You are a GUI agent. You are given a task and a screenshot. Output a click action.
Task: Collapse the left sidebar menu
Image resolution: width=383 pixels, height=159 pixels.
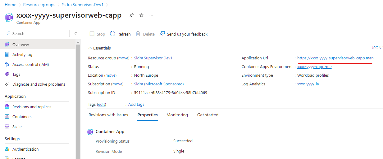click(x=76, y=33)
